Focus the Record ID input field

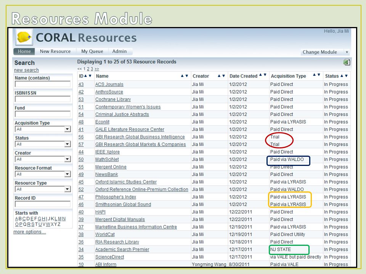point(42,204)
